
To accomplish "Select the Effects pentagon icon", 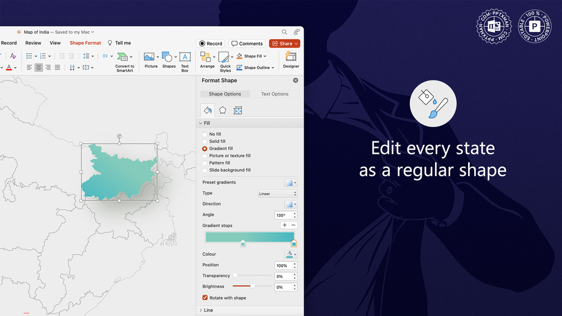I will [223, 110].
